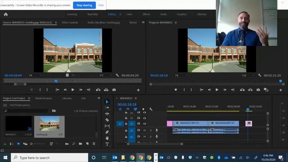Image resolution: width=288 pixels, height=162 pixels.
Task: Open Effect Controls tab
Action: pos(70,22)
